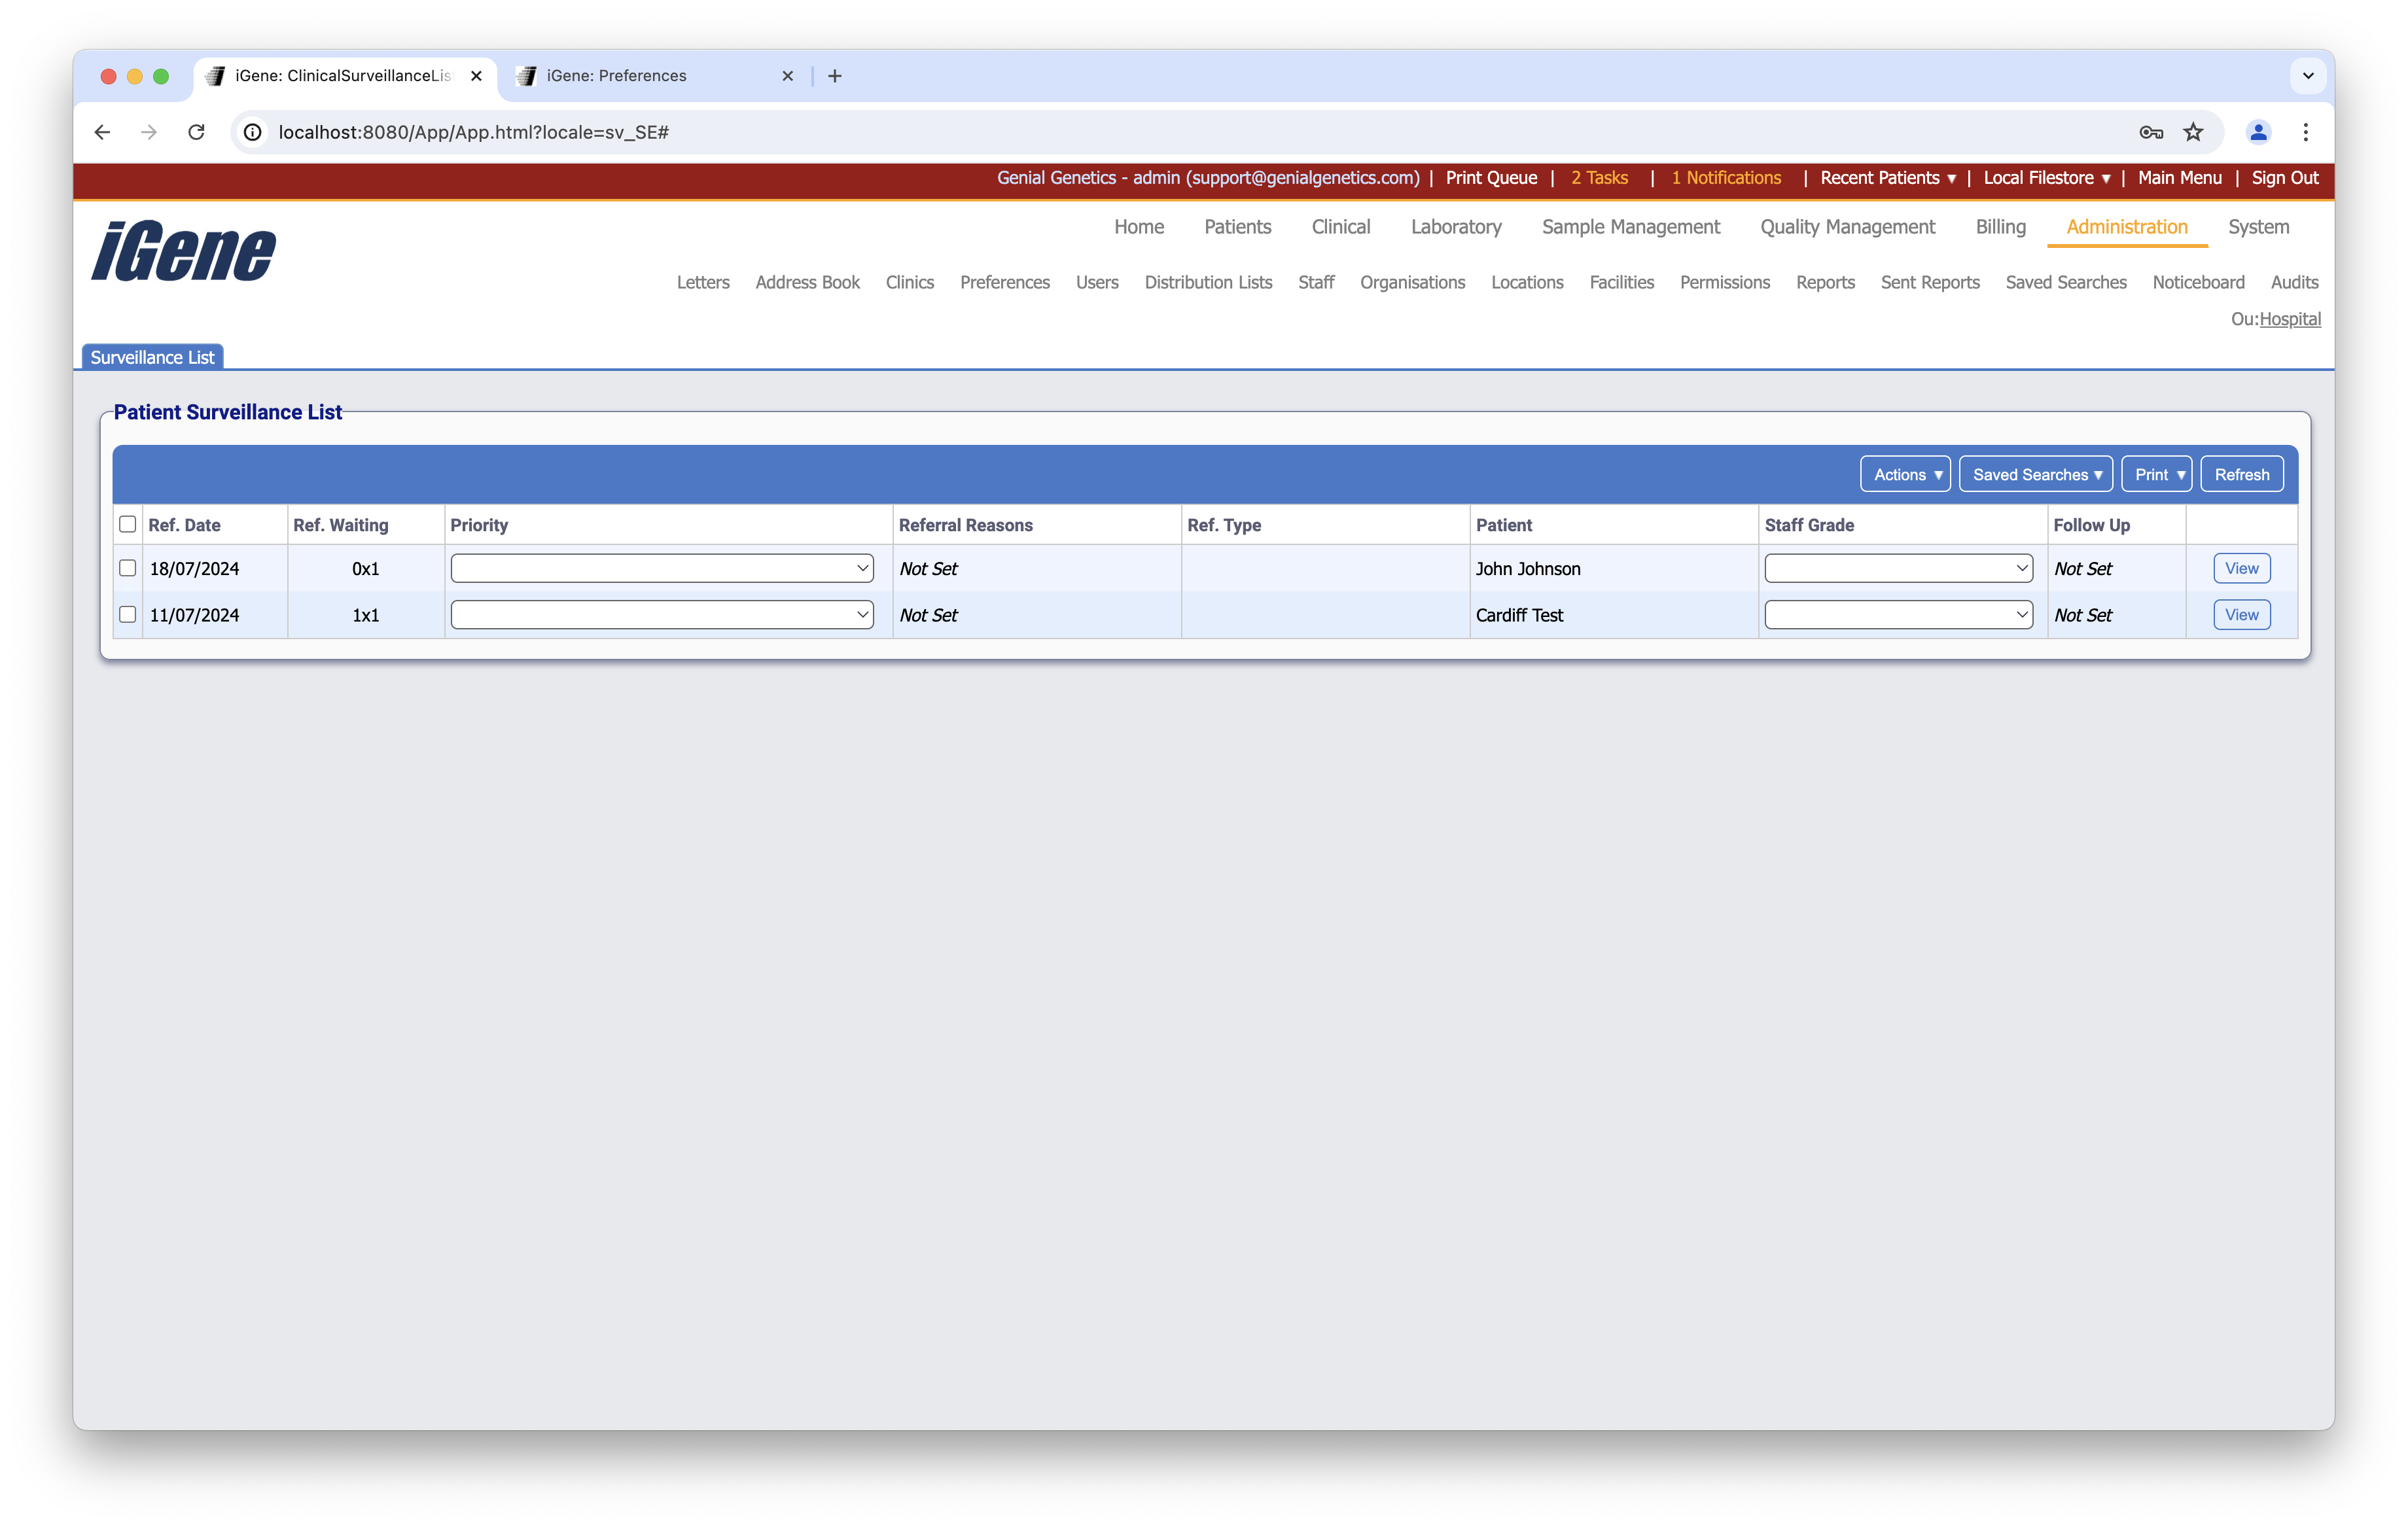
Task: Bookmark page with the star icon
Action: (x=2193, y=132)
